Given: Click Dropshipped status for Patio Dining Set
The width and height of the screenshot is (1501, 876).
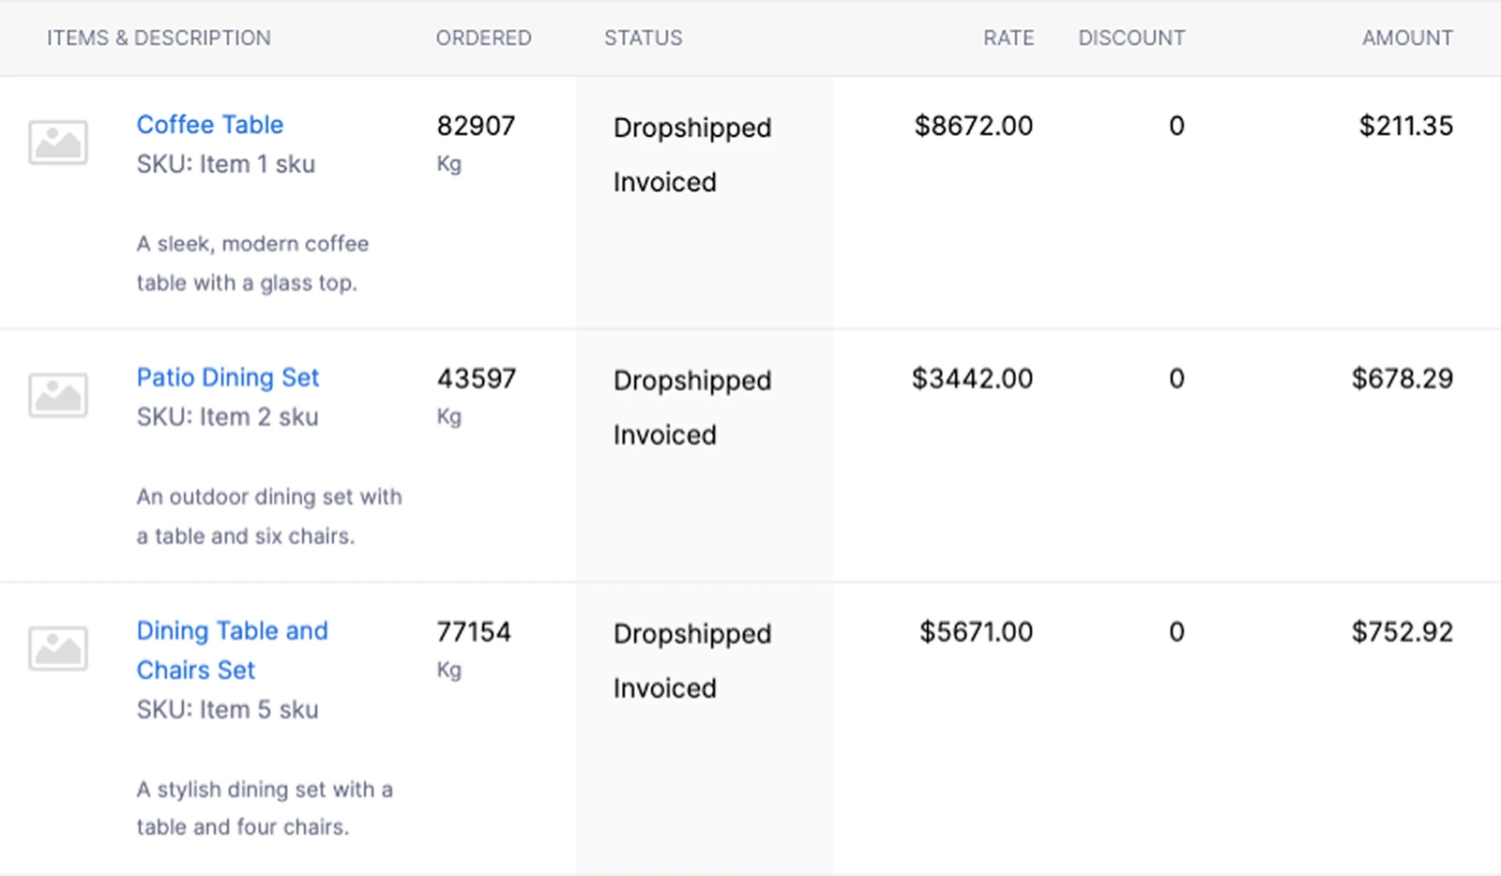Looking at the screenshot, I should pyautogui.click(x=692, y=382).
